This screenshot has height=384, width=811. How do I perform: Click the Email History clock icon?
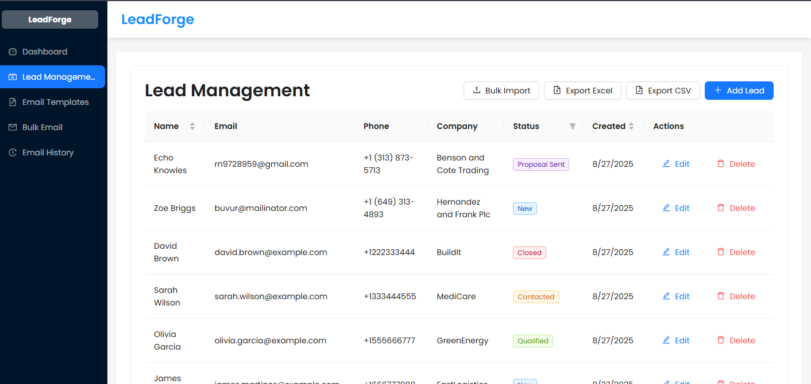[13, 152]
